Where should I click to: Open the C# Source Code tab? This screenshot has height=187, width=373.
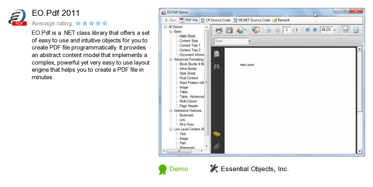click(x=215, y=20)
